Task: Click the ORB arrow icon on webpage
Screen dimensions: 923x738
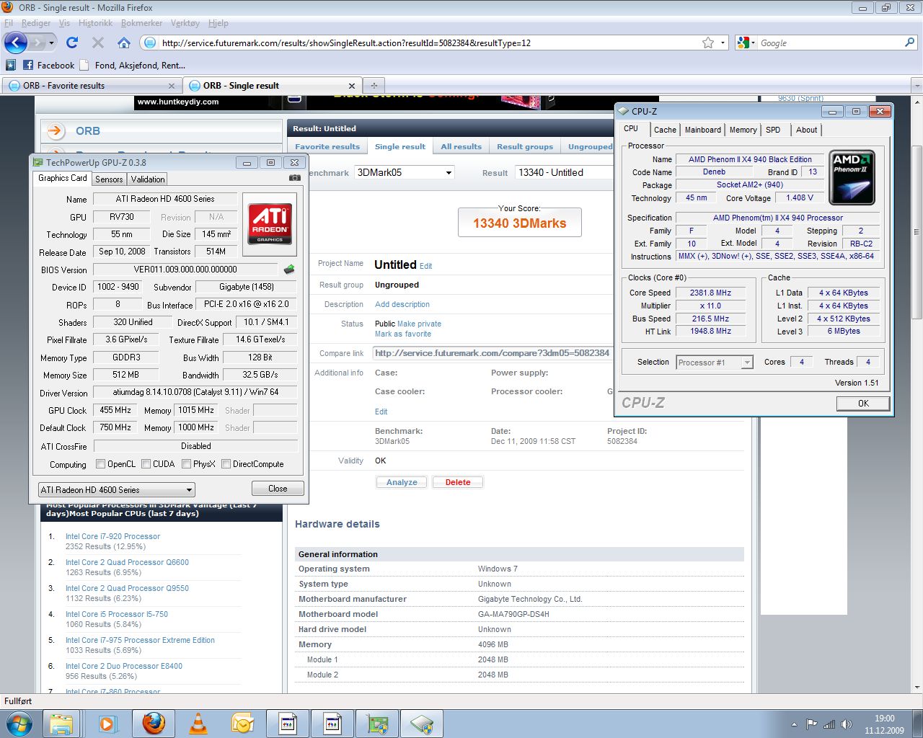Action: [56, 130]
